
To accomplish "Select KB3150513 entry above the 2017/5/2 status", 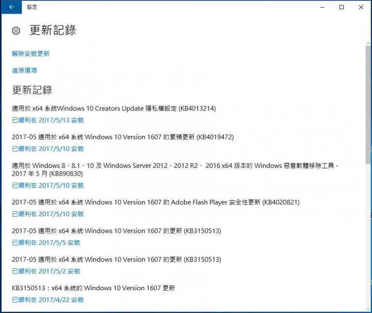I will click(116, 259).
